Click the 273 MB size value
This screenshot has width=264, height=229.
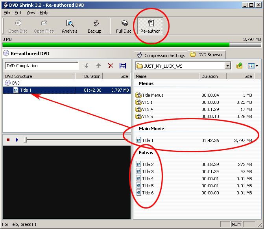[245, 164]
